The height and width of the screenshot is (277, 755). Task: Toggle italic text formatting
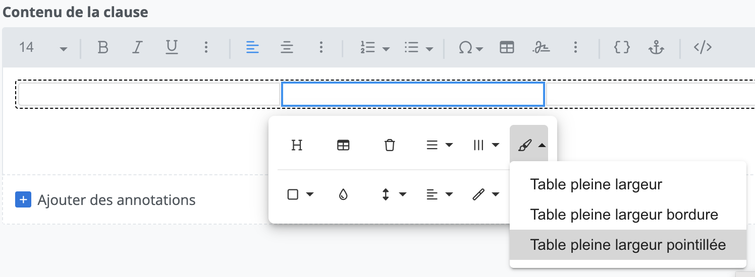click(x=137, y=48)
